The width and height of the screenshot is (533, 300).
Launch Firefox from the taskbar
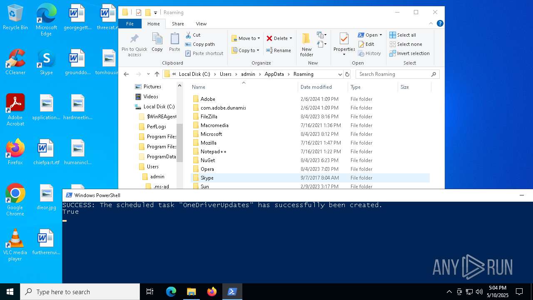212,292
